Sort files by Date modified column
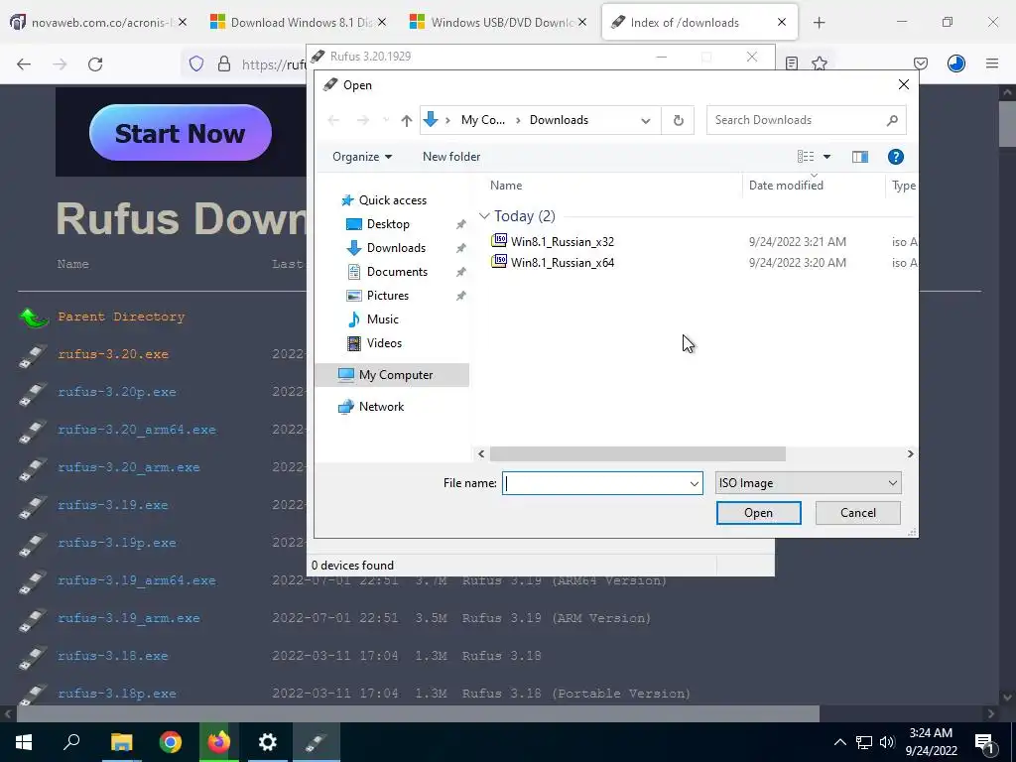The image size is (1016, 762). (786, 186)
